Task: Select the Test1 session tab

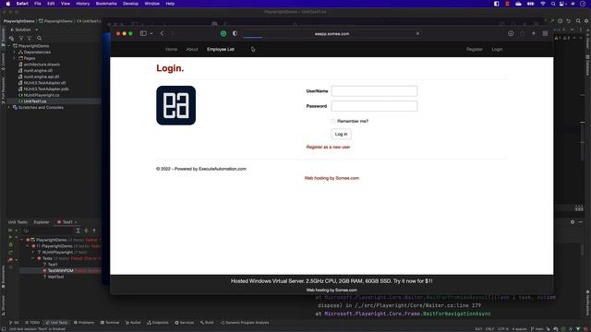Action: point(67,222)
